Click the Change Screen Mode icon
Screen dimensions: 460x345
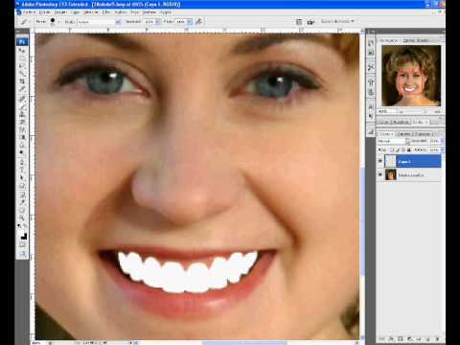pyautogui.click(x=23, y=254)
